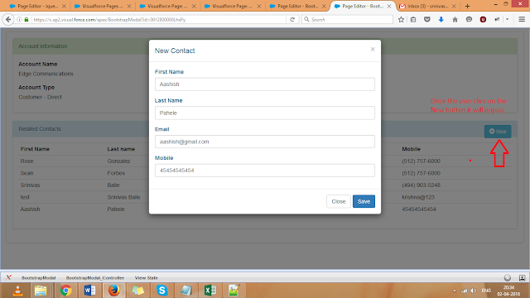Go to the home page icon
The height and width of the screenshot is (298, 530).
click(x=455, y=20)
